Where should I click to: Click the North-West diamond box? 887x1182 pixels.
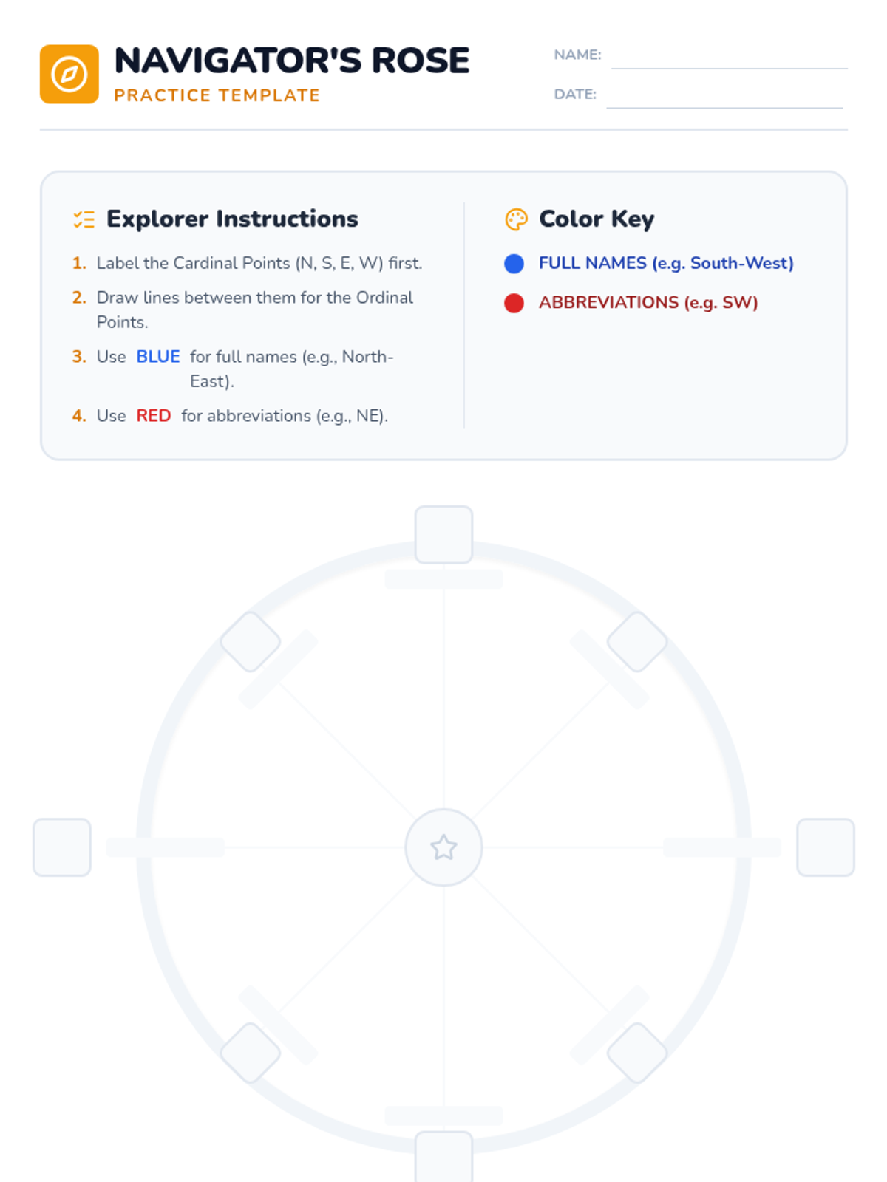click(x=251, y=641)
